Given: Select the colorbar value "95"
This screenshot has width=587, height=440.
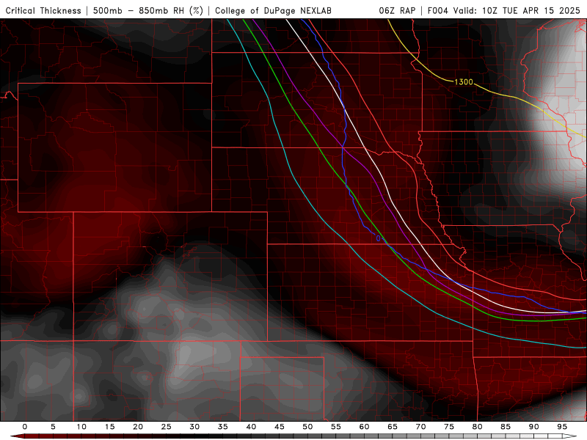Looking at the screenshot, I should (x=562, y=427).
